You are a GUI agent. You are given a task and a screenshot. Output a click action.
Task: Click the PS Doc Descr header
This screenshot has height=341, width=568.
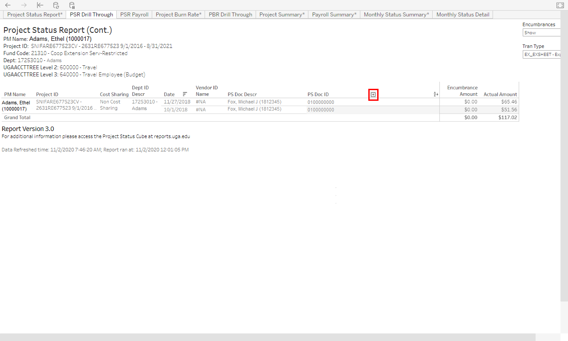point(242,94)
